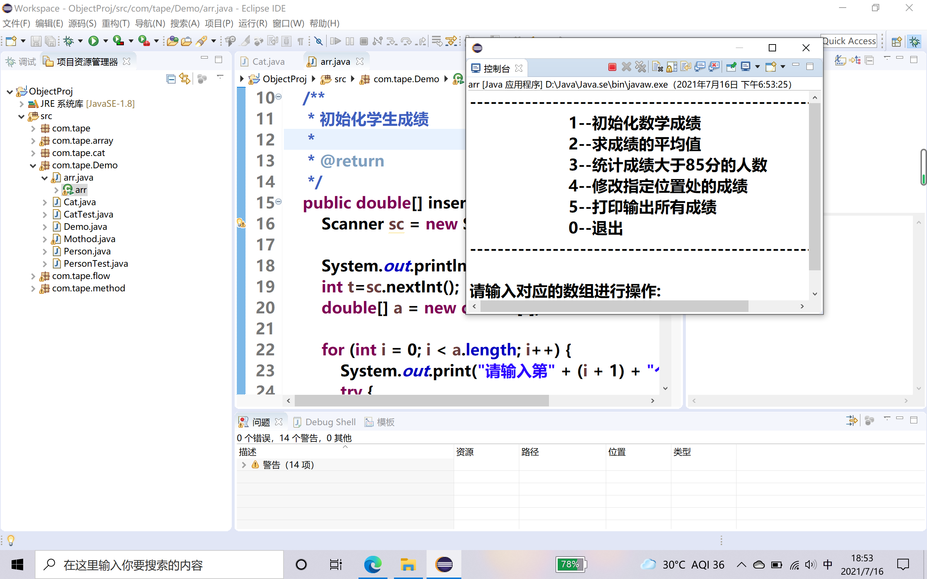Click the Run with Coverage icon

pyautogui.click(x=118, y=41)
